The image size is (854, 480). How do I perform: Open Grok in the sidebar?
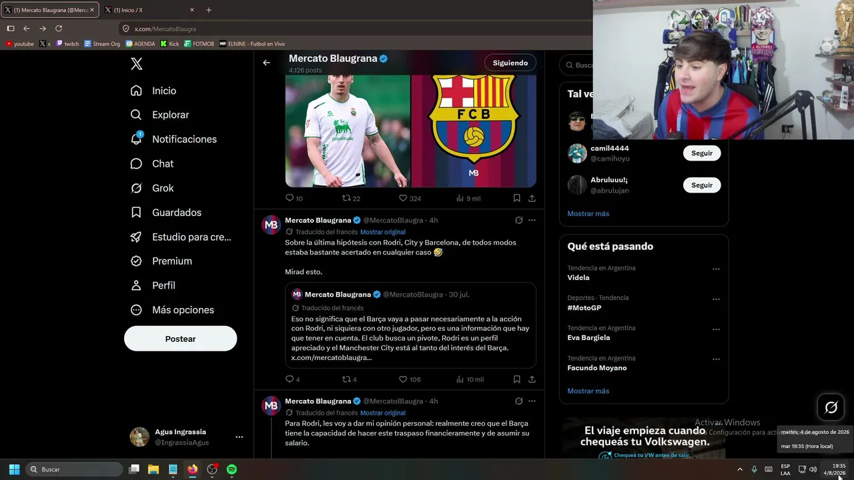pyautogui.click(x=152, y=188)
